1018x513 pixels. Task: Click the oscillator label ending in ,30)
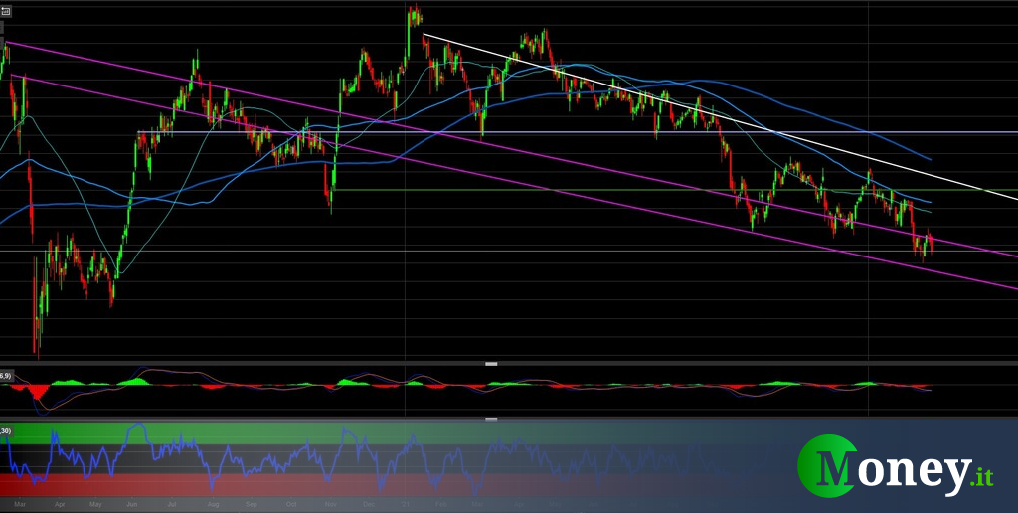tap(5, 431)
